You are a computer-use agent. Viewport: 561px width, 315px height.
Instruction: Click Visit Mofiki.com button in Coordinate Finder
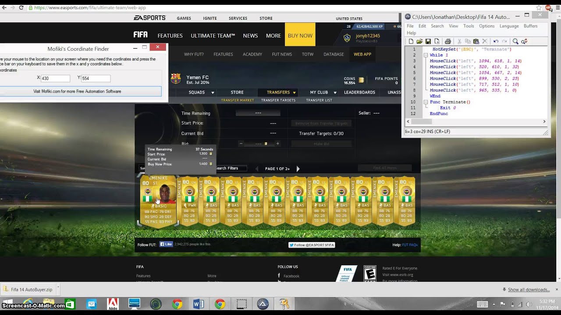77,91
